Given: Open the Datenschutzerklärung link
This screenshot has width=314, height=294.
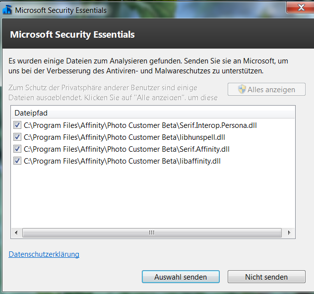Looking at the screenshot, I should point(44,254).
